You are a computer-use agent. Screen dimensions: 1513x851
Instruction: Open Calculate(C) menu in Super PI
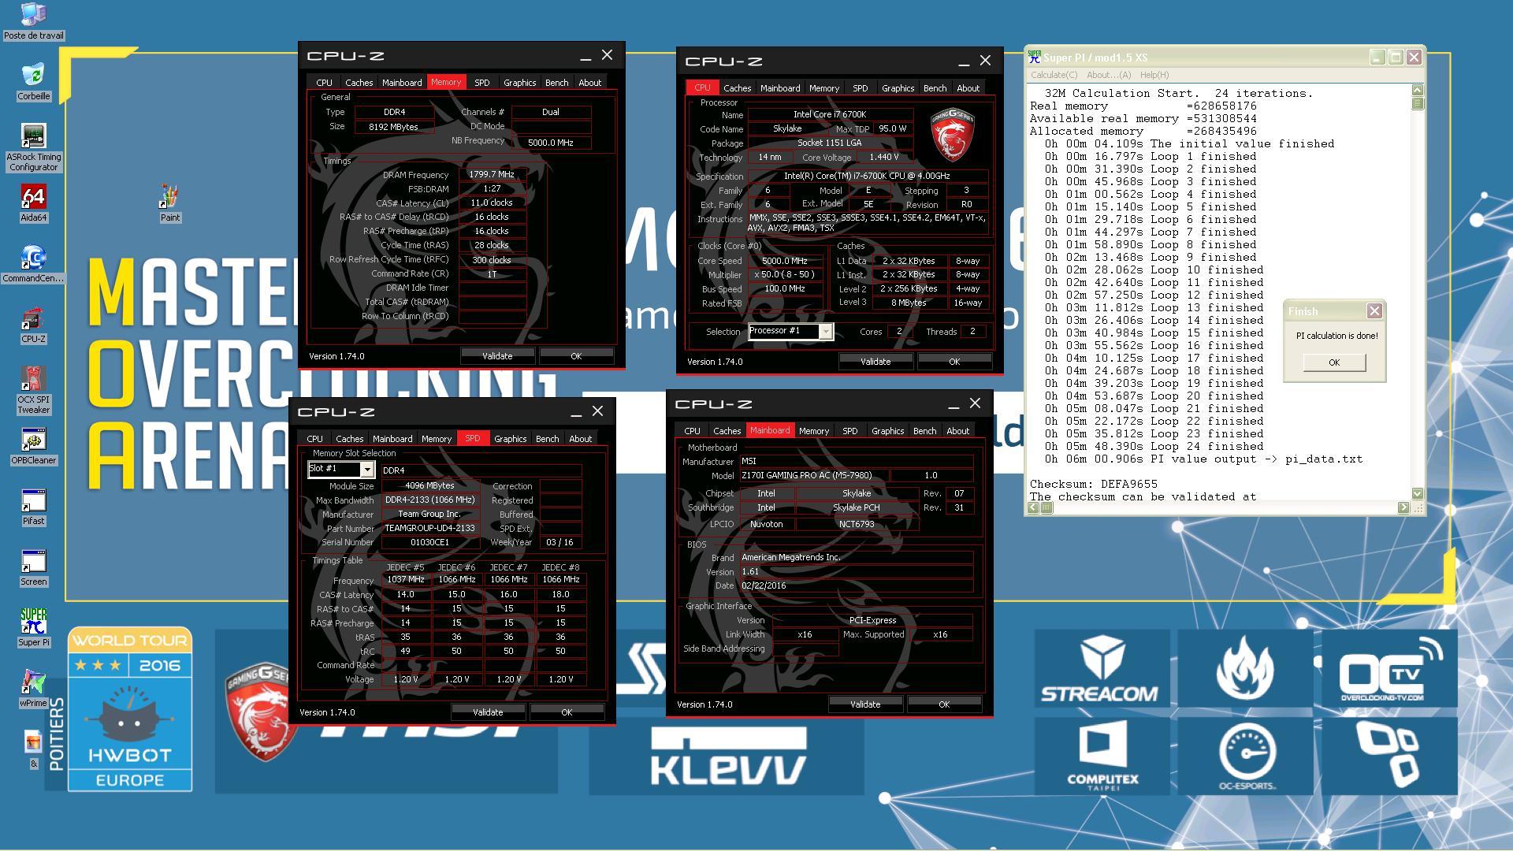tap(1054, 75)
